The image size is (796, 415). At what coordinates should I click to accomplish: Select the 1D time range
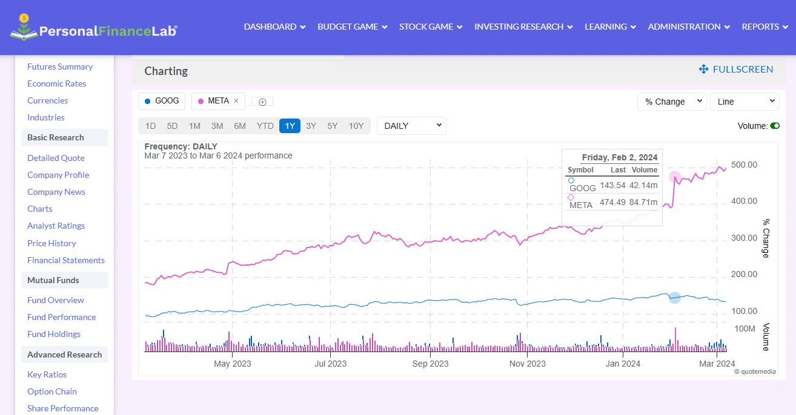click(x=150, y=126)
